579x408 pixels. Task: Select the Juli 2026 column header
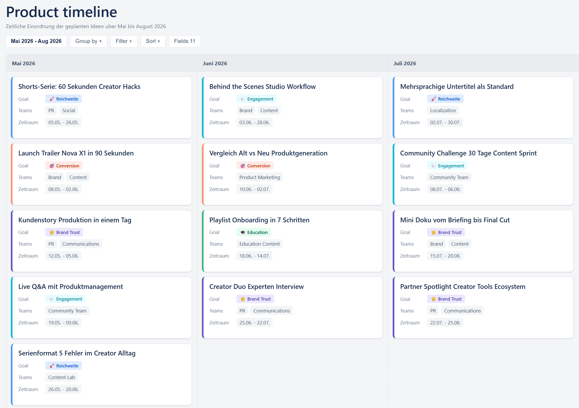(x=404, y=63)
